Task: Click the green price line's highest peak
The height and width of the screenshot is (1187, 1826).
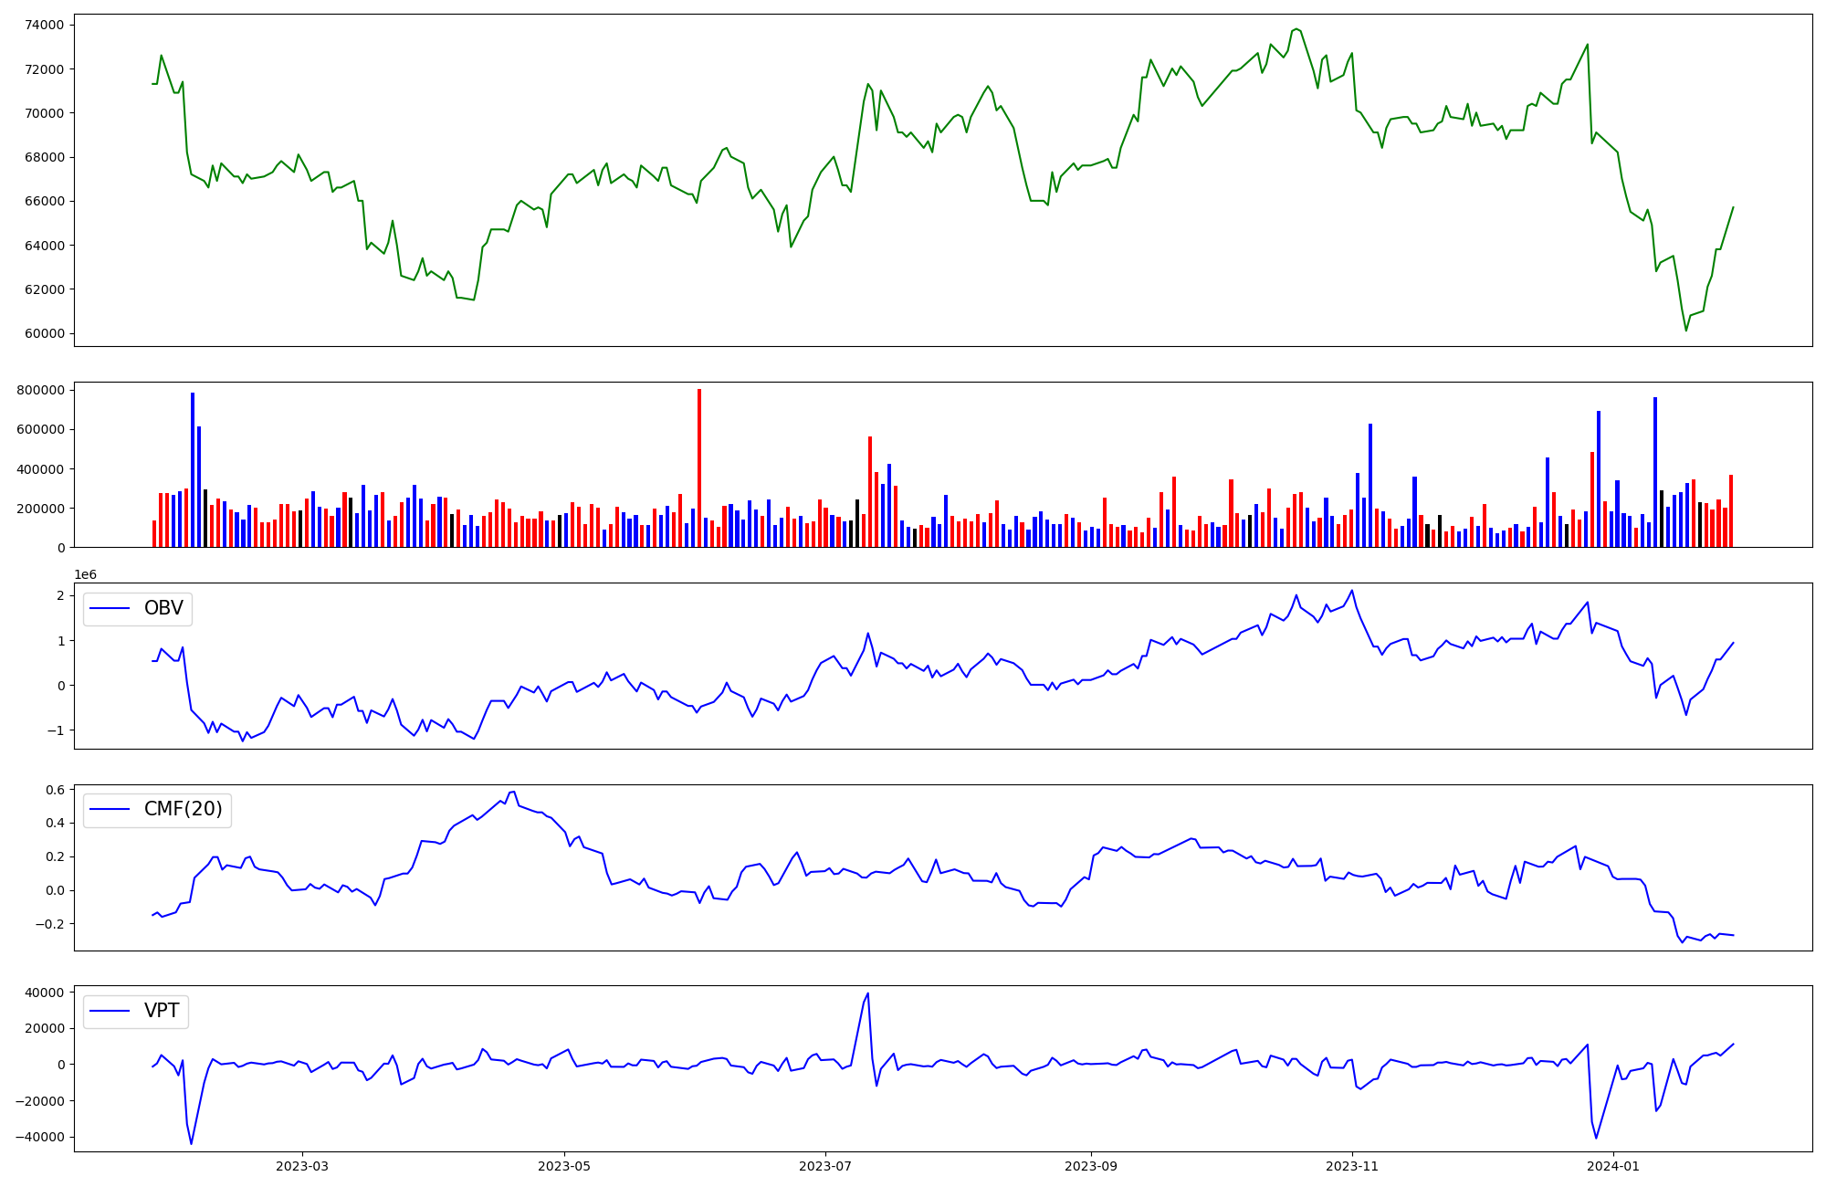Action: click(x=1296, y=29)
